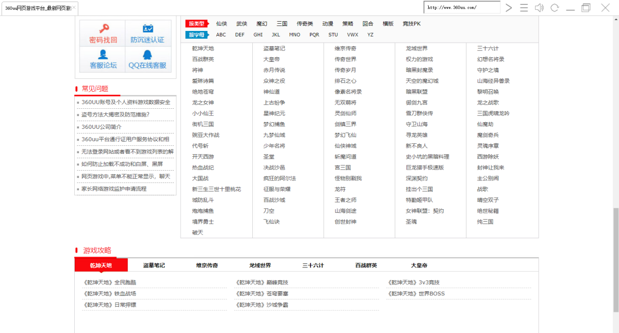Close the 360uu browser tab

[x=74, y=8]
